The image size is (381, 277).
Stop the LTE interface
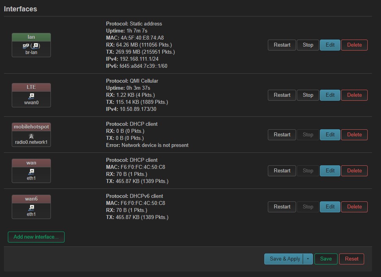(x=308, y=95)
